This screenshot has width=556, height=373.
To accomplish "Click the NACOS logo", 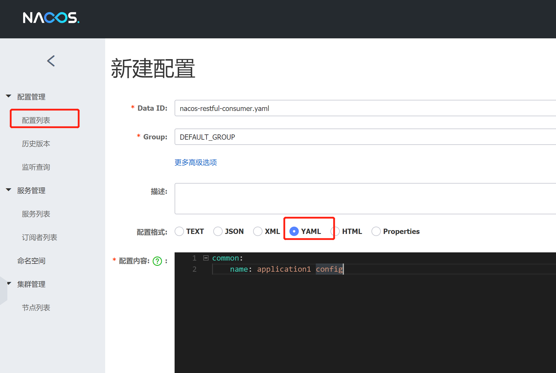I will pyautogui.click(x=51, y=18).
